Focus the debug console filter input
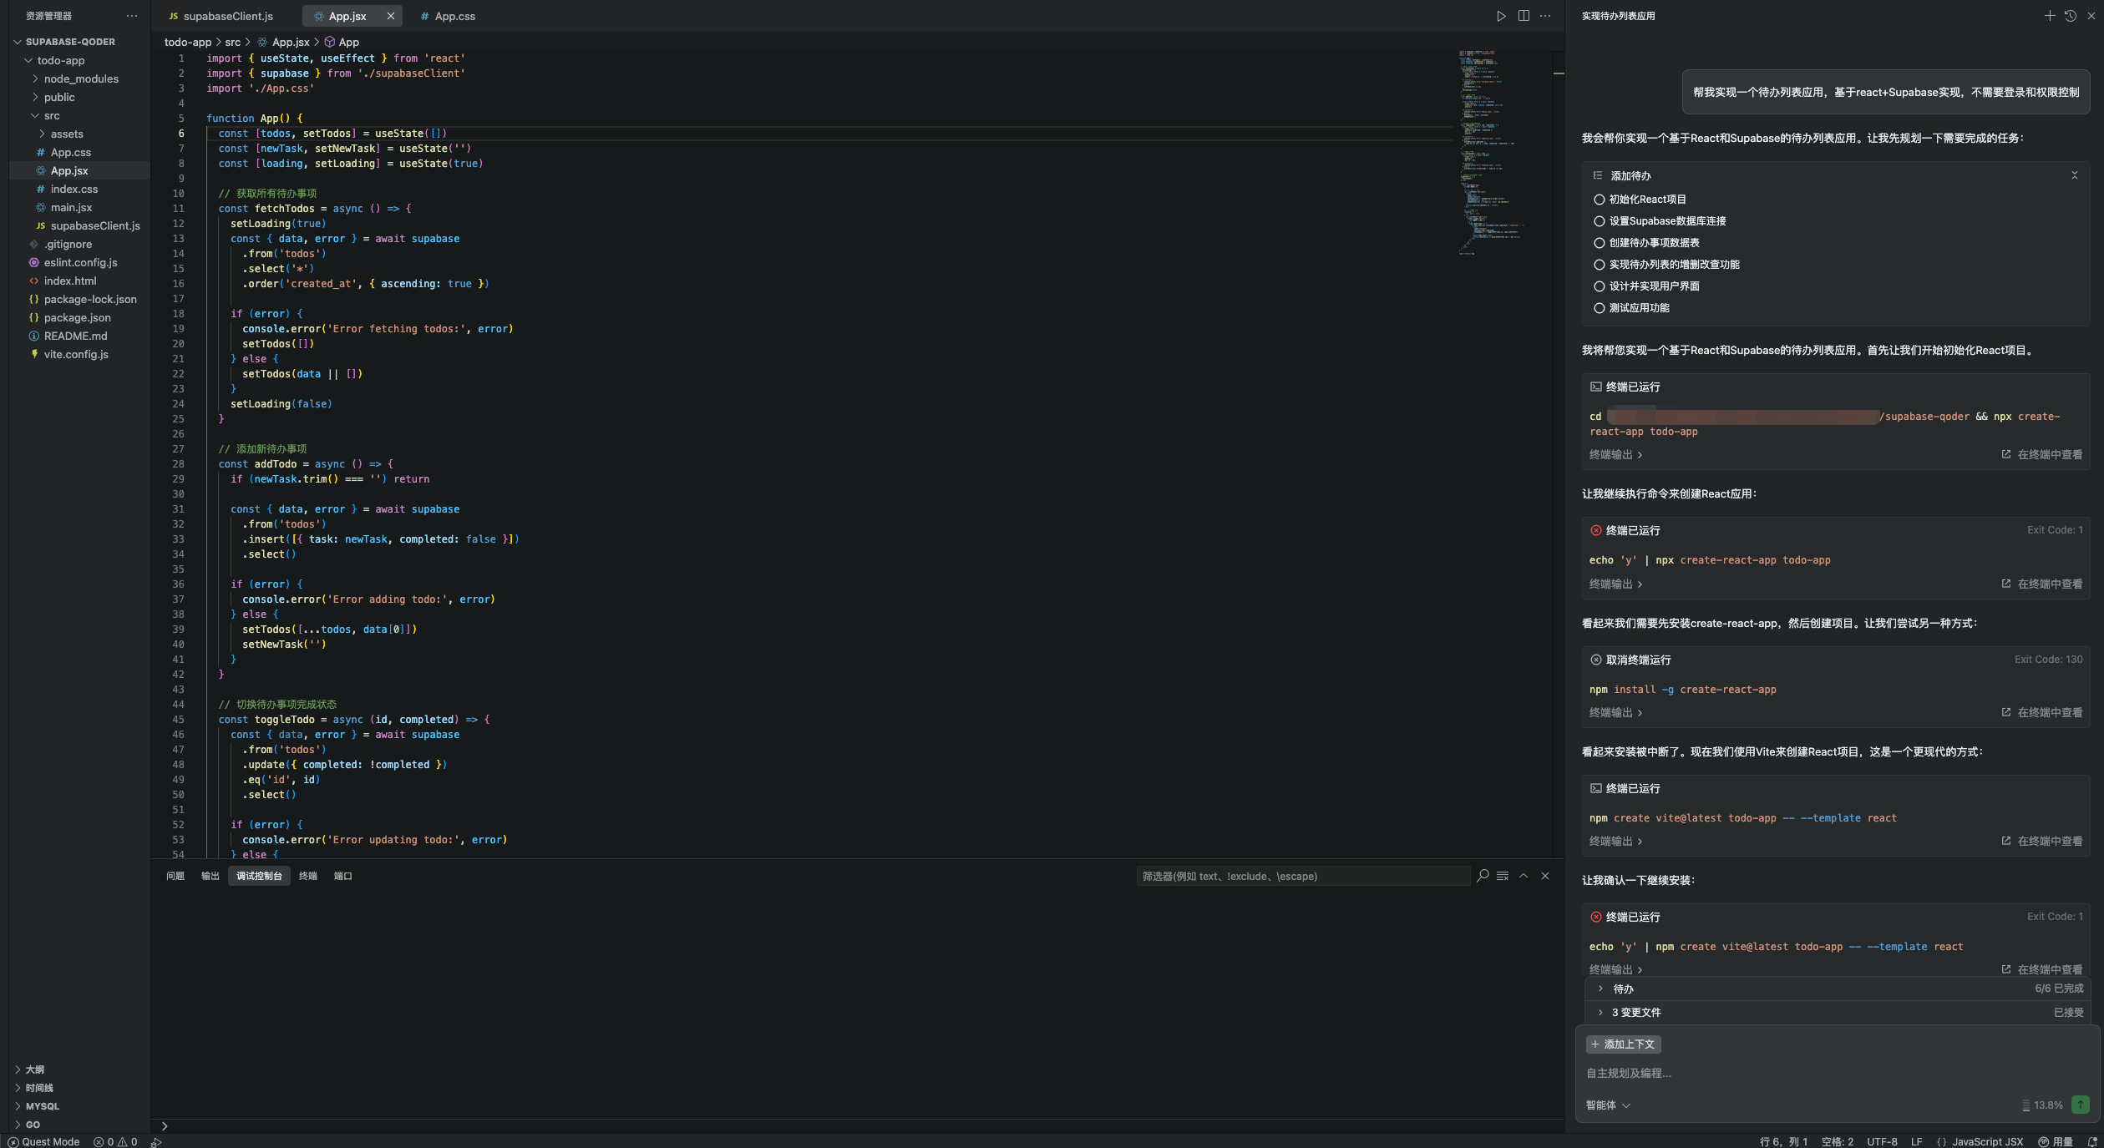 [x=1301, y=876]
